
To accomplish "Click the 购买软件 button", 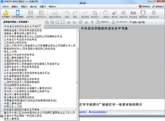I will click(x=145, y=7).
